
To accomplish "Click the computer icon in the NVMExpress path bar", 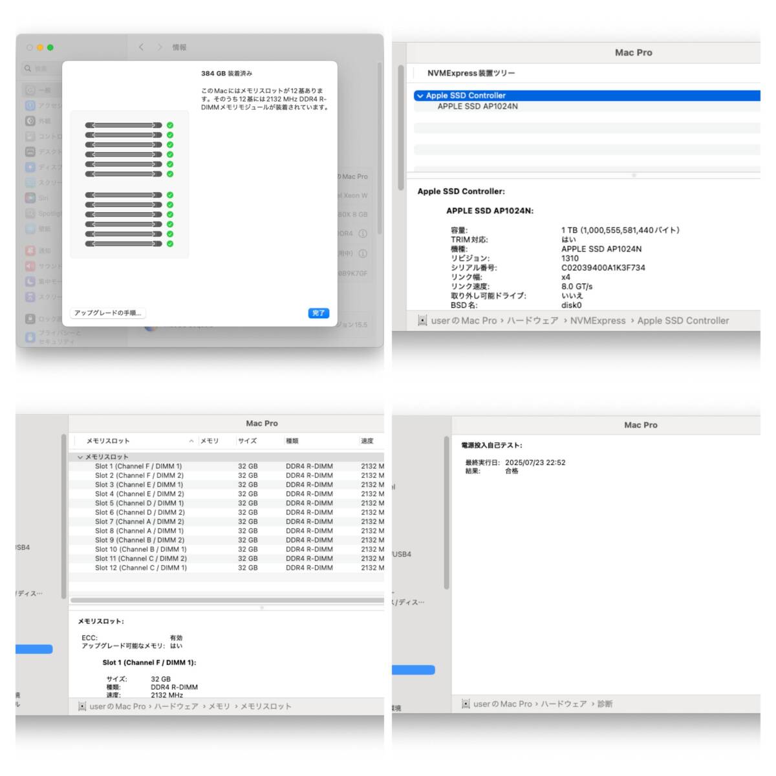I will pos(422,321).
